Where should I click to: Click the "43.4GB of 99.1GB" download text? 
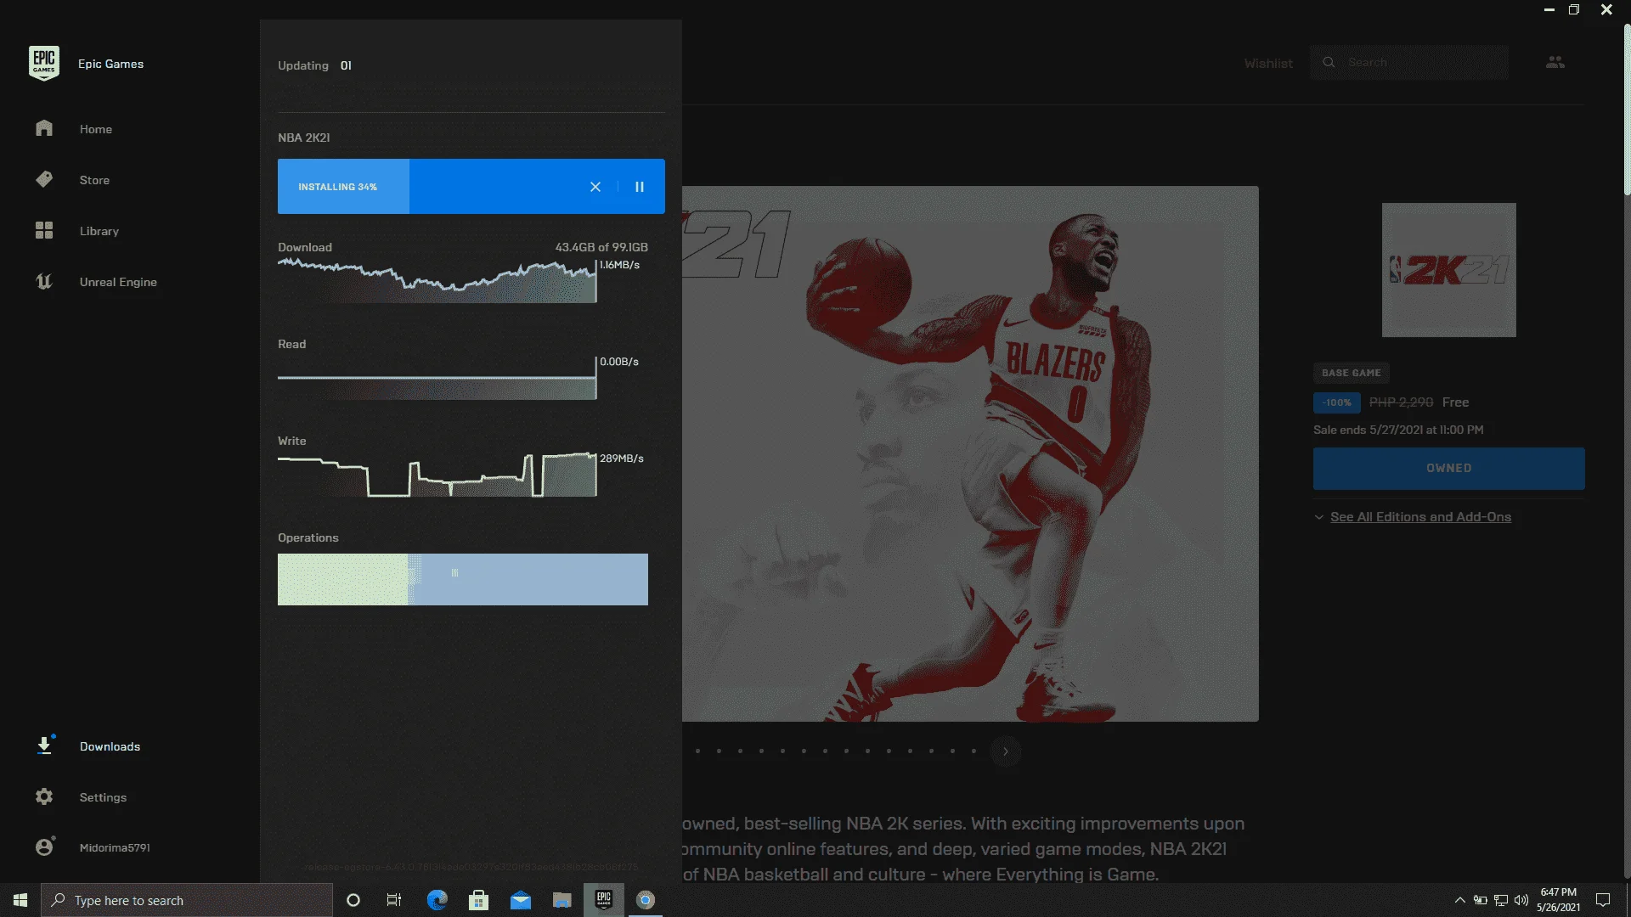click(601, 247)
